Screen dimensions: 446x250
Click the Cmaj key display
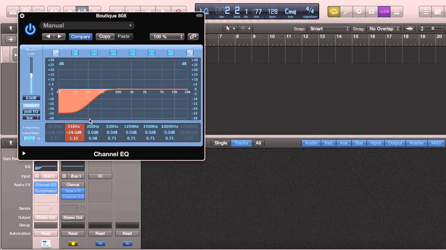(x=290, y=12)
